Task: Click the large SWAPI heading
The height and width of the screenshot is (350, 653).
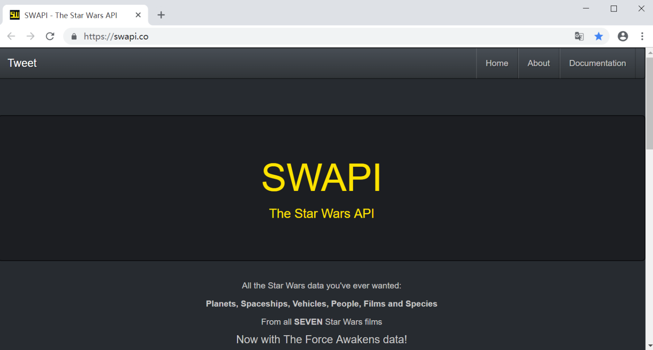Action: (322, 177)
